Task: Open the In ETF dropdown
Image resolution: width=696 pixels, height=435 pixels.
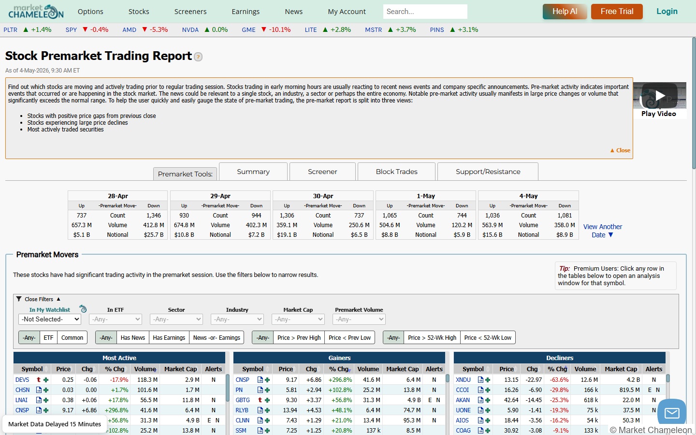Action: 116,319
